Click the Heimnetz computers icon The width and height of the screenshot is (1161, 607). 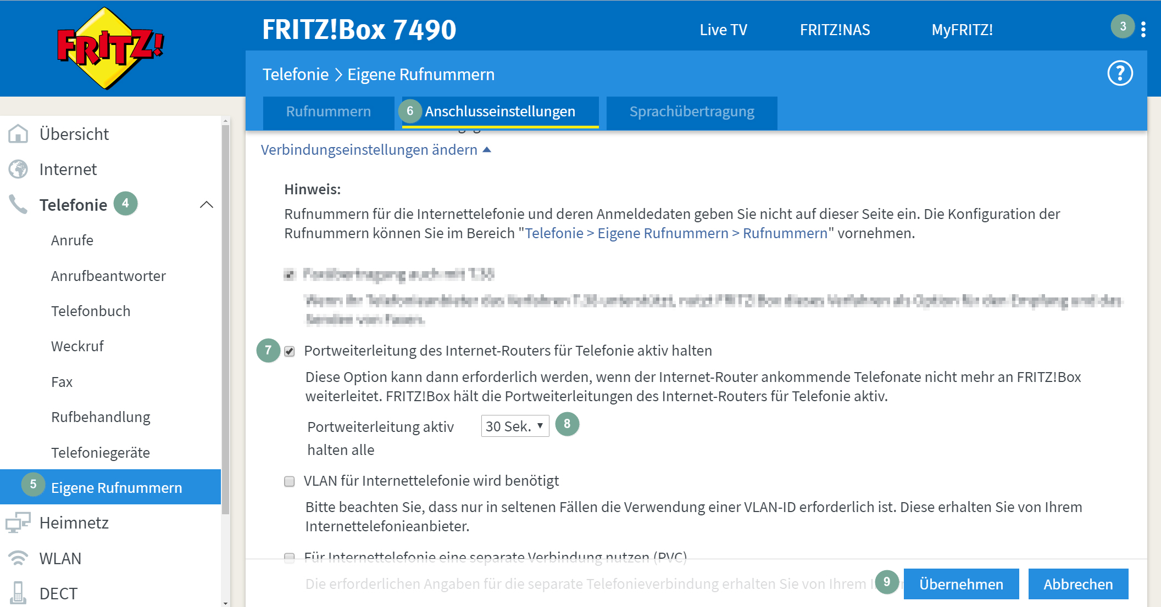point(18,522)
